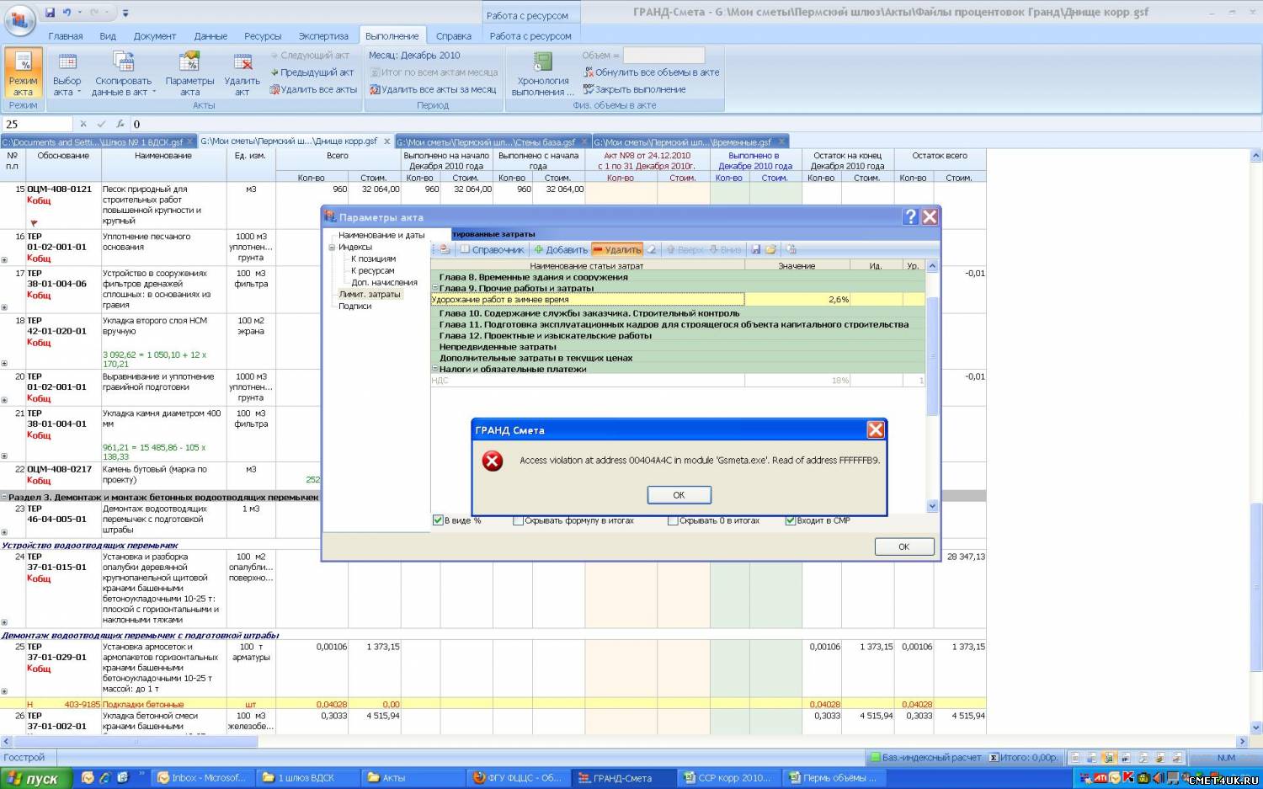The image size is (1263, 789).
Task: Toggle the 'Входит в СМР' checkbox
Action: (790, 520)
